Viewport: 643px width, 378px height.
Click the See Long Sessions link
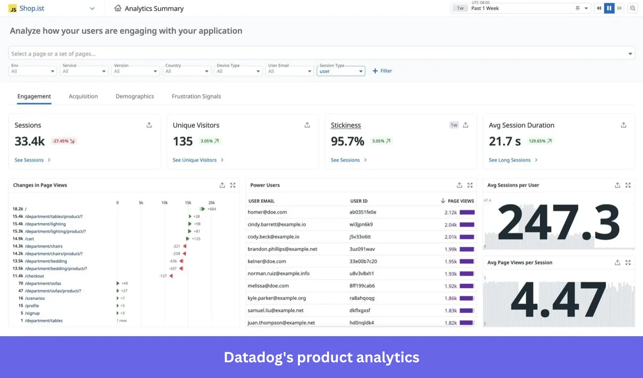[510, 160]
